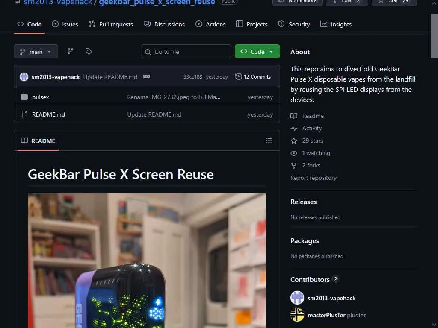The image size is (438, 328).
Task: Expand the main branch dropdown
Action: click(x=36, y=52)
